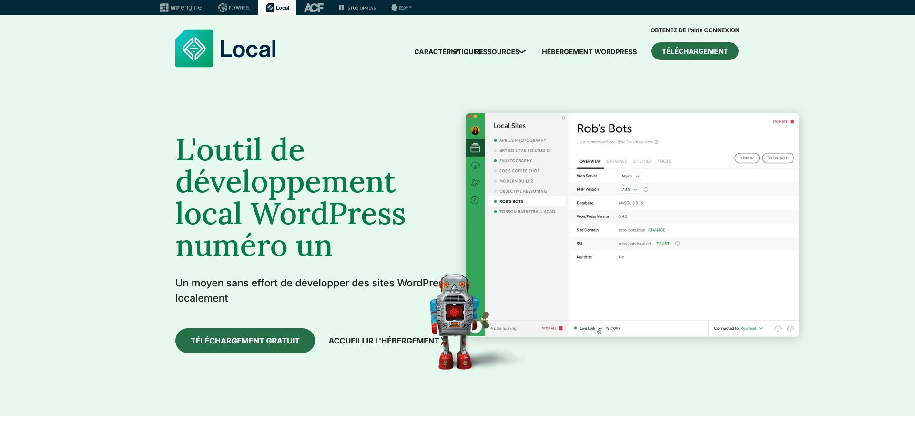Image resolution: width=915 pixels, height=422 pixels.
Task: Click the 'MySQL 8.0.16' database value
Action: pos(630,203)
